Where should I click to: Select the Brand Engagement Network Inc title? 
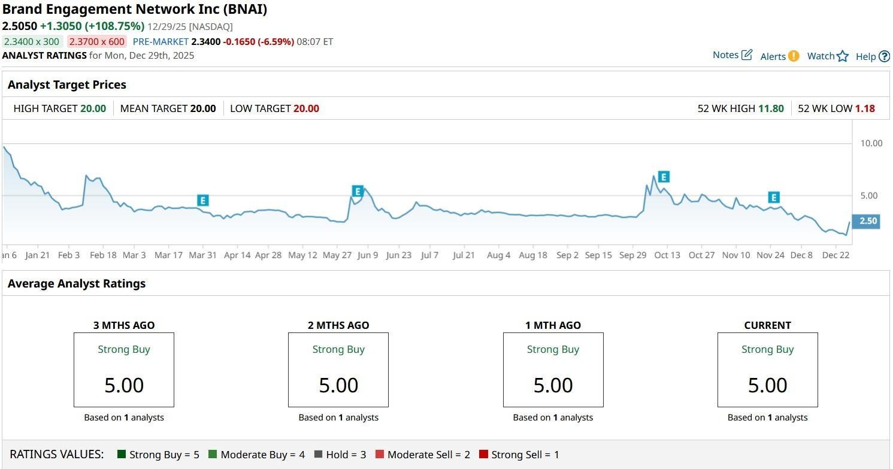pyautogui.click(x=135, y=10)
